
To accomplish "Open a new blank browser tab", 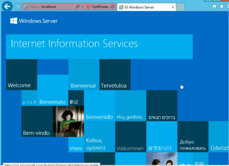I will [180, 7].
